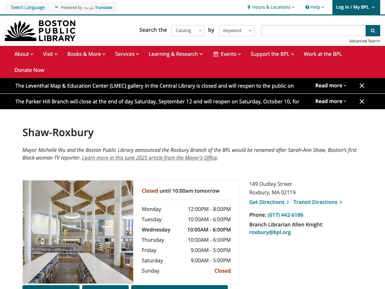Open the June 2025 Mayor's Office article
Viewport: 385px width, 289px height.
(150, 158)
